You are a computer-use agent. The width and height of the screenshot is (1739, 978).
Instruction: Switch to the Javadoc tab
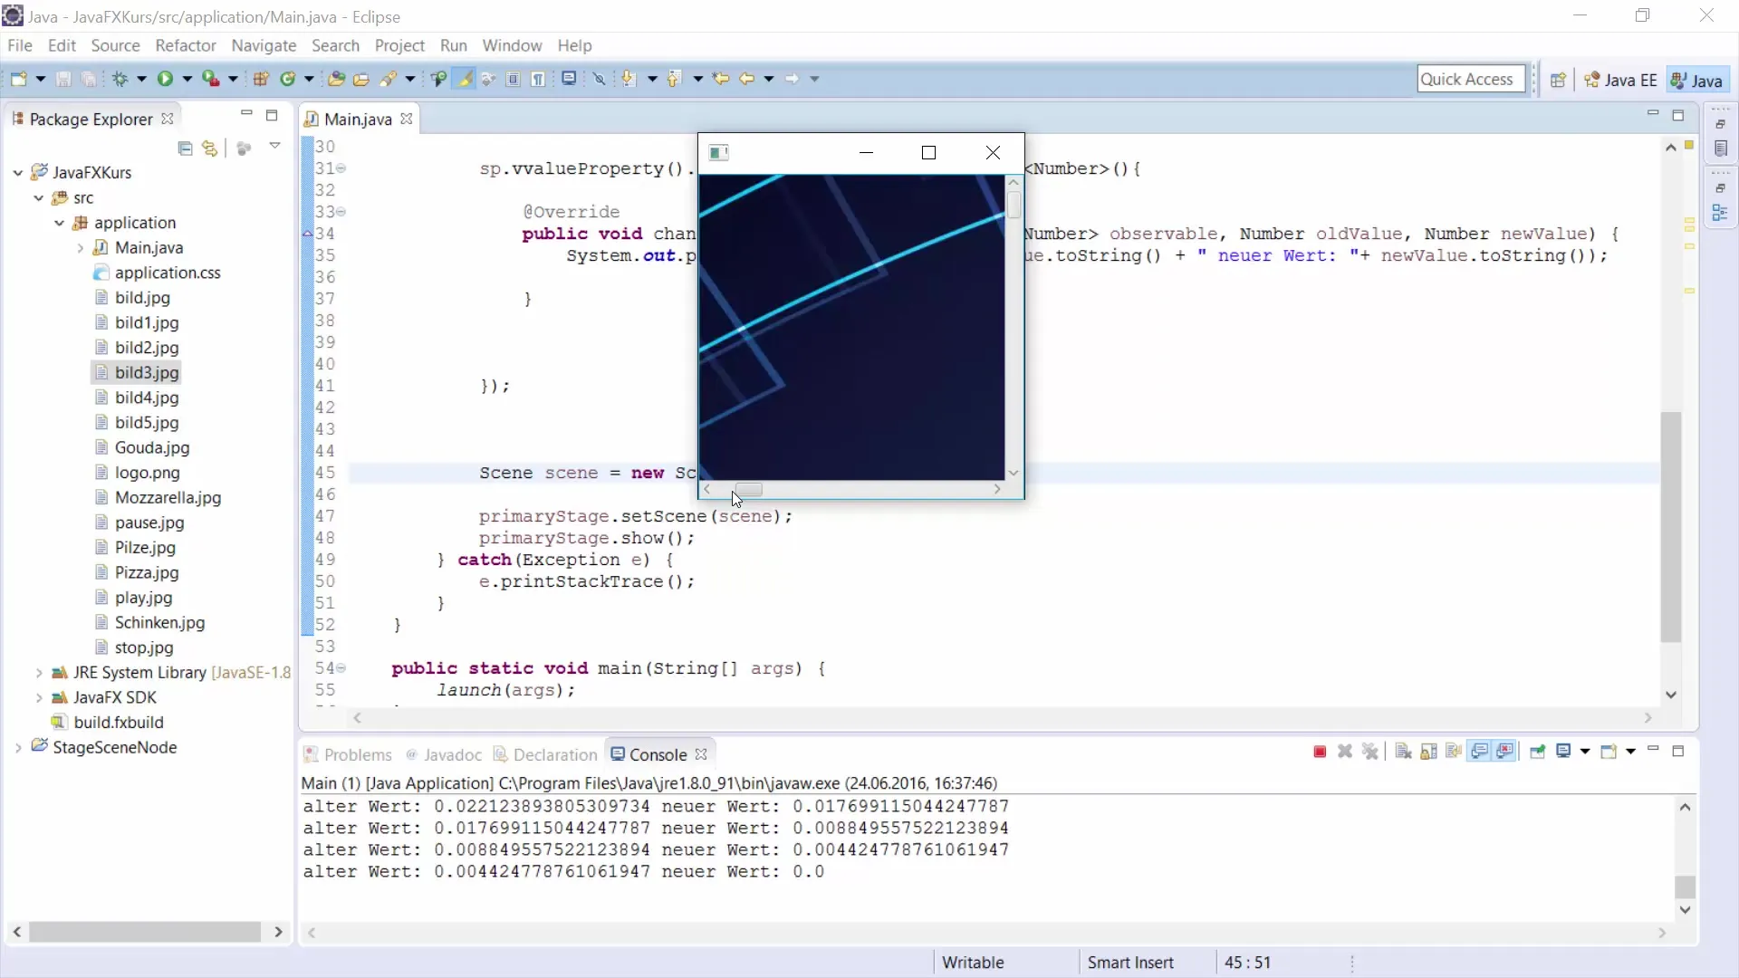click(443, 754)
